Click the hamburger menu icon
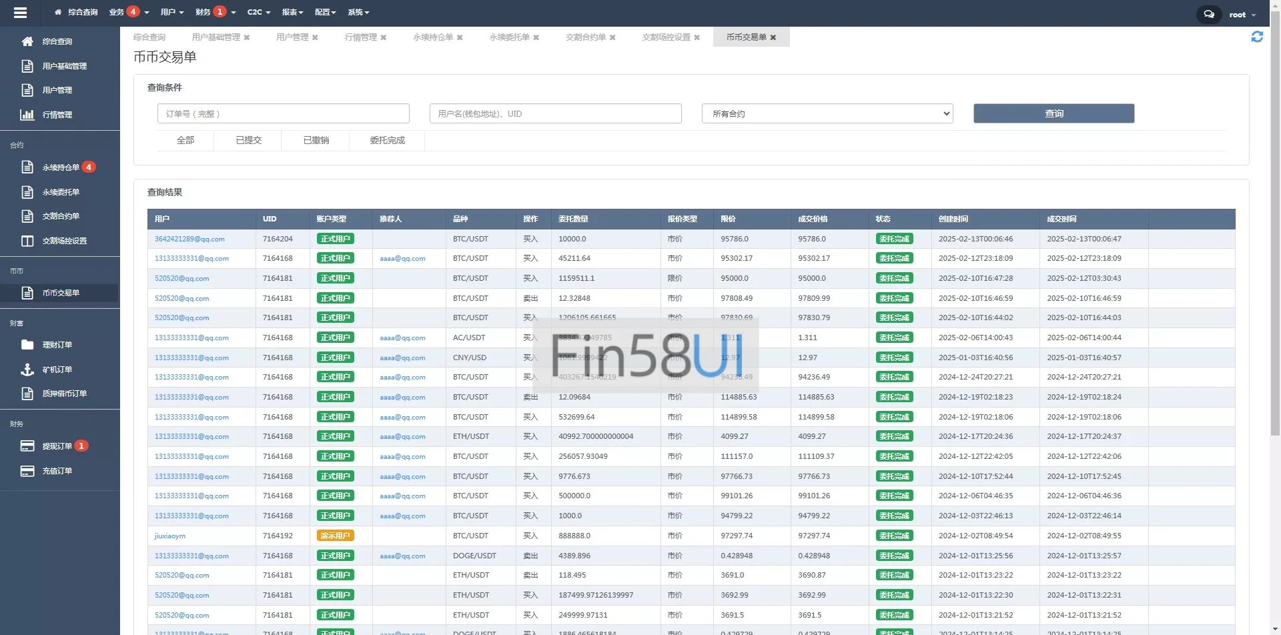 coord(20,13)
